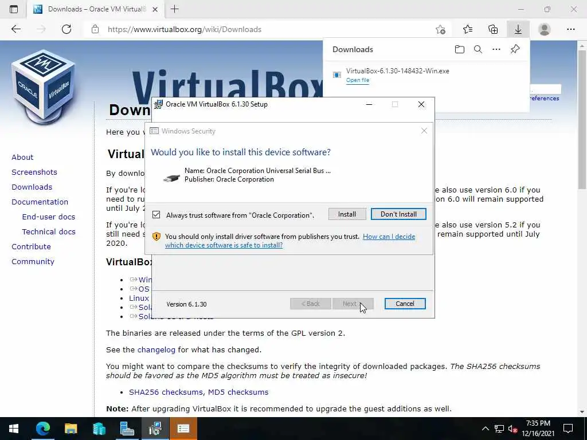
Task: Open network status tray icon
Action: (x=499, y=429)
